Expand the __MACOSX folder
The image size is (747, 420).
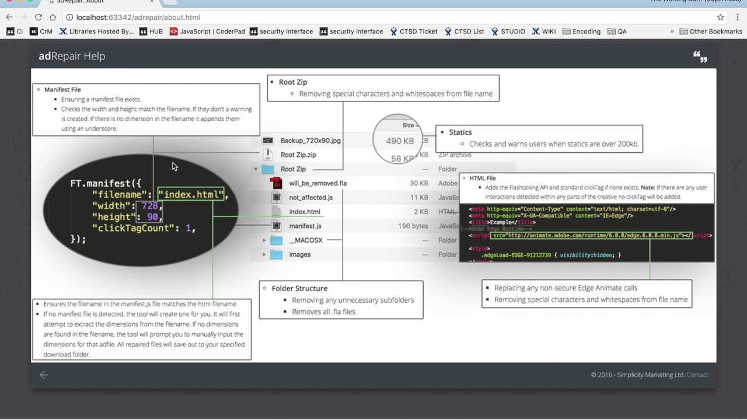point(264,240)
